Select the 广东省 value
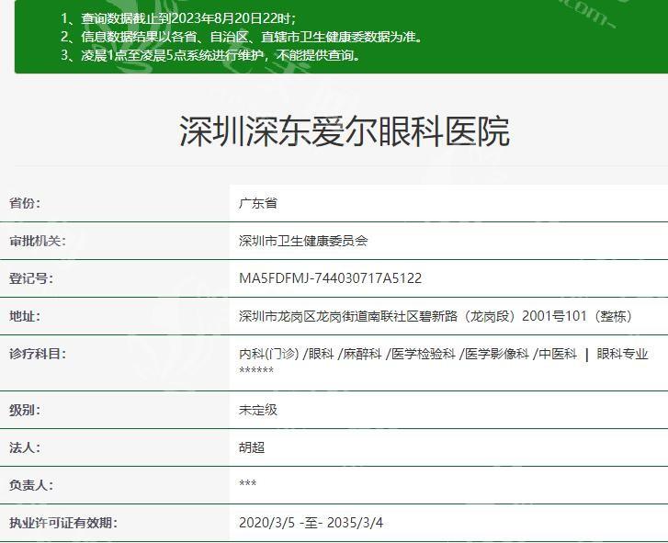The width and height of the screenshot is (668, 543). 258,203
